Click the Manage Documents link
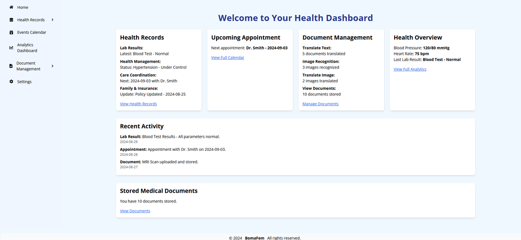The height and width of the screenshot is (240, 521). tap(320, 104)
